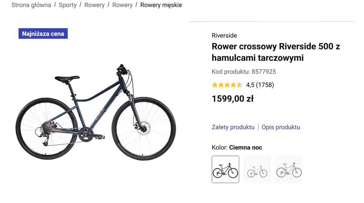Jump to Opis produktu section

click(281, 127)
